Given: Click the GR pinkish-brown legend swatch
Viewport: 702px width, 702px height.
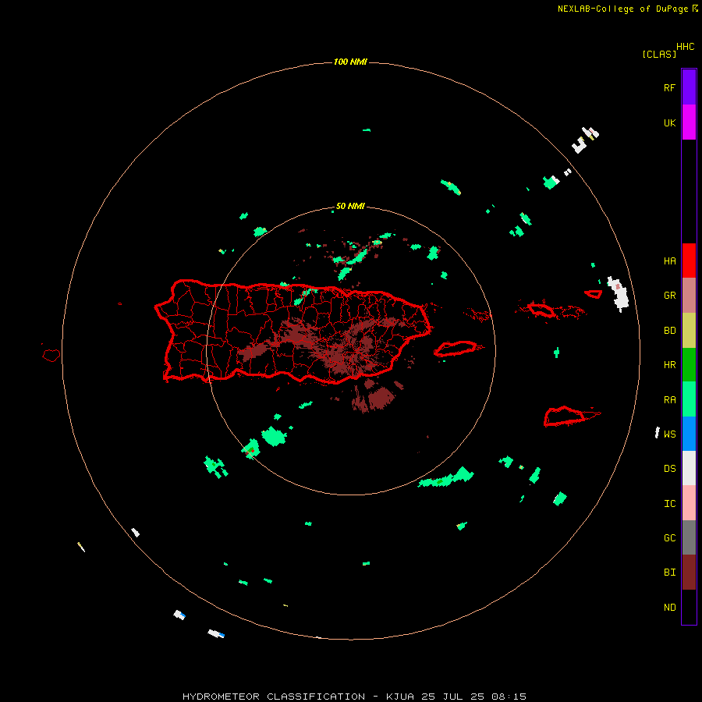Looking at the screenshot, I should (689, 296).
